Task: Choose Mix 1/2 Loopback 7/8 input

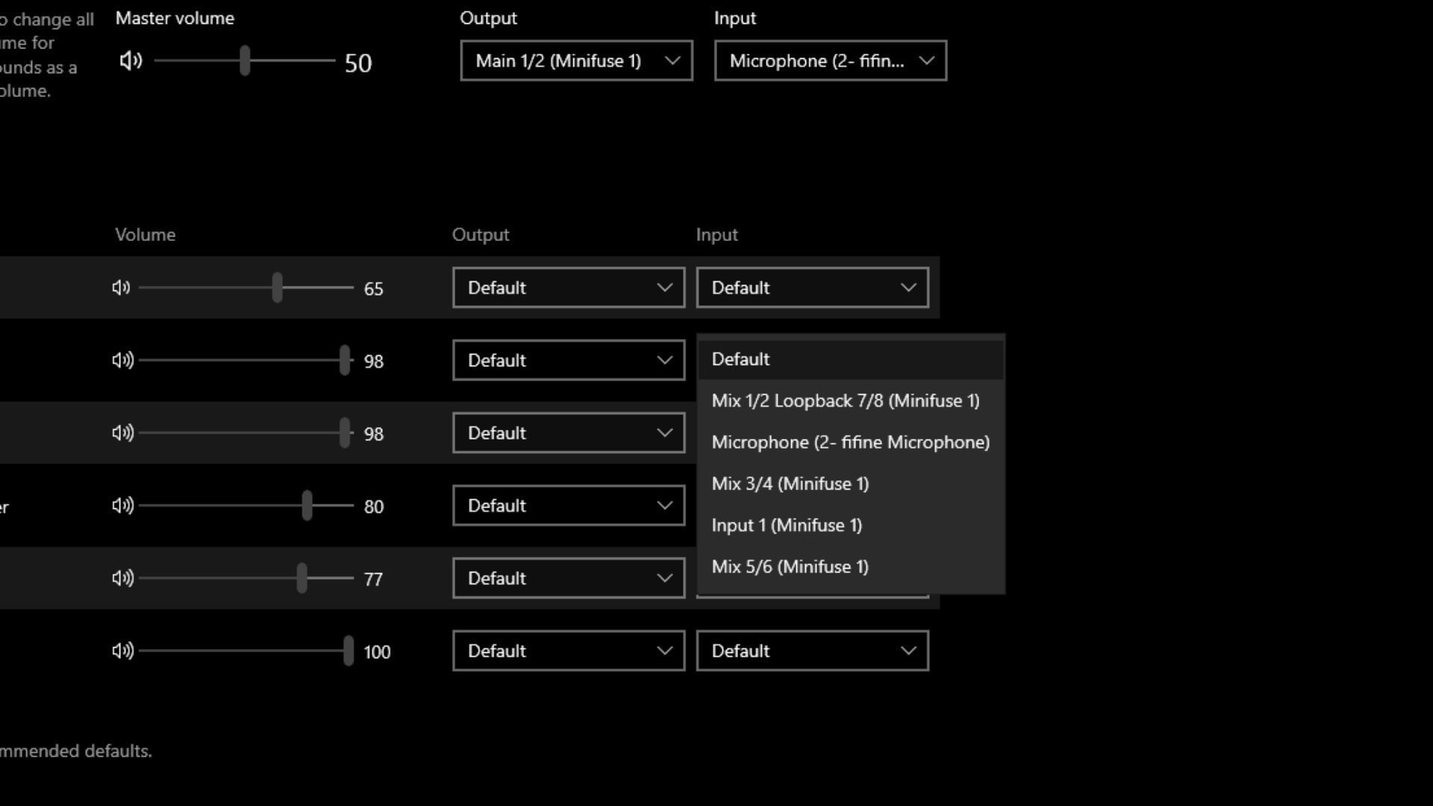Action: click(x=845, y=401)
